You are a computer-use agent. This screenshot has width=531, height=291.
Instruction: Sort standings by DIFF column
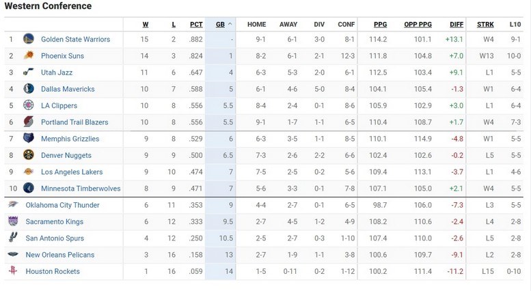457,25
